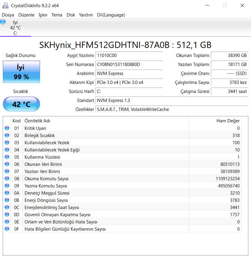Screen dimensions: 251x257
Task: Open the Yardım menu
Action: coord(86,15)
